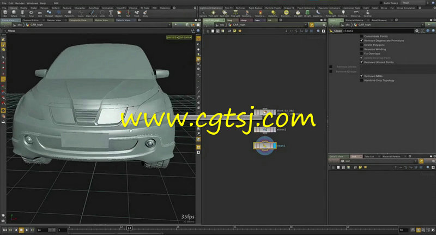Screen dimensions: 436x235
Task: Enable Fix Overlaps checkbox
Action: (361, 53)
